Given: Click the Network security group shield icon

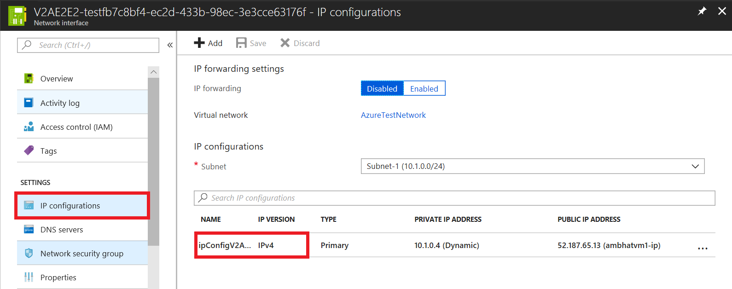Looking at the screenshot, I should pos(29,253).
